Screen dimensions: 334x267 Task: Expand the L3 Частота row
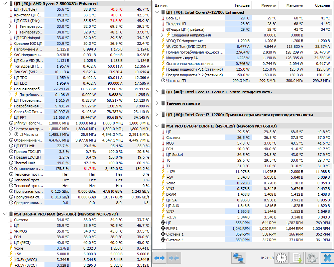tap(10, 134)
